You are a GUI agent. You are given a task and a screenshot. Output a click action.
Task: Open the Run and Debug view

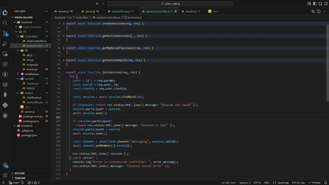(5, 44)
